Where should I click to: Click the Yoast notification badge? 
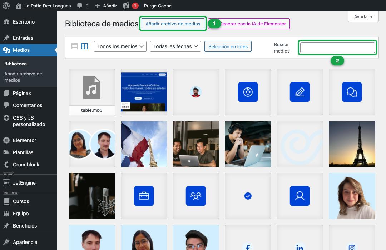[135, 6]
